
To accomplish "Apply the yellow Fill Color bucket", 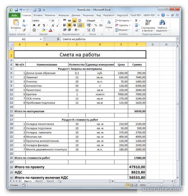I will [43, 30].
